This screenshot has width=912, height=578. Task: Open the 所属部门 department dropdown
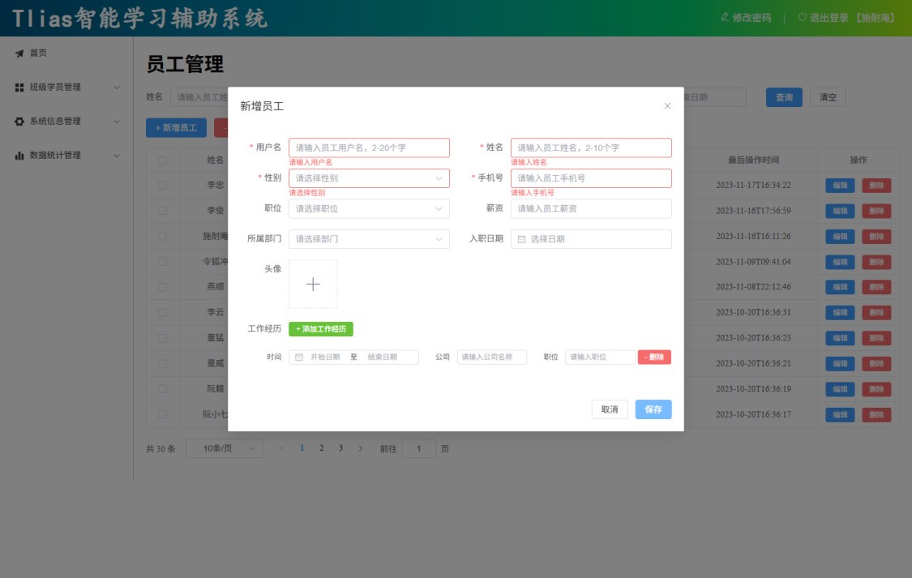(370, 239)
